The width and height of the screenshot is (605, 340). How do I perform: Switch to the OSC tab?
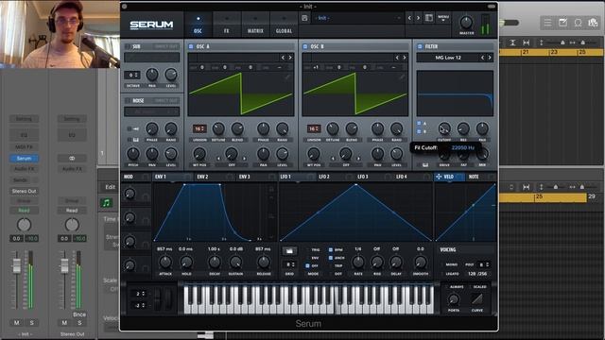[198, 25]
